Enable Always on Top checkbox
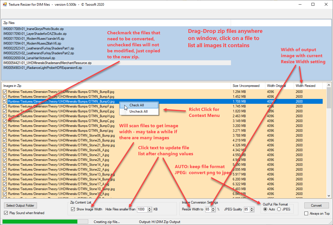Image resolution: width=333 pixels, height=225 pixels. pos(306,214)
